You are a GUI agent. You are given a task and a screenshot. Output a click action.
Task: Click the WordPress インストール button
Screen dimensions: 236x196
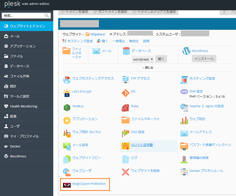coord(204,59)
